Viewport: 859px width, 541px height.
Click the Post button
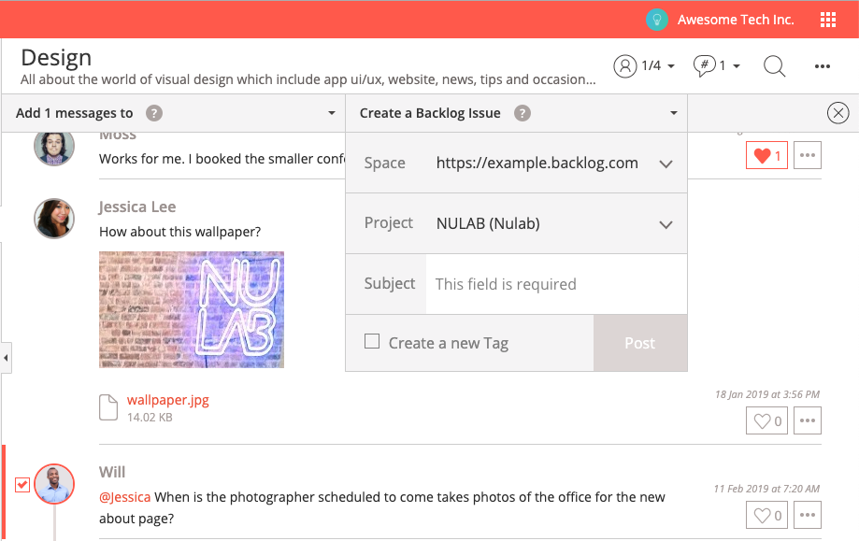point(640,343)
